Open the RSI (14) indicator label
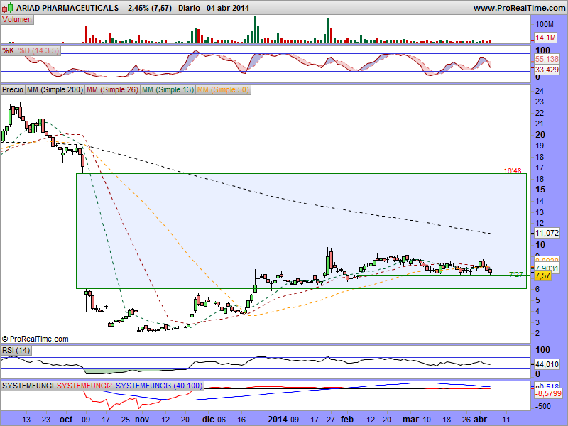This screenshot has height=426, width=568. (16, 350)
